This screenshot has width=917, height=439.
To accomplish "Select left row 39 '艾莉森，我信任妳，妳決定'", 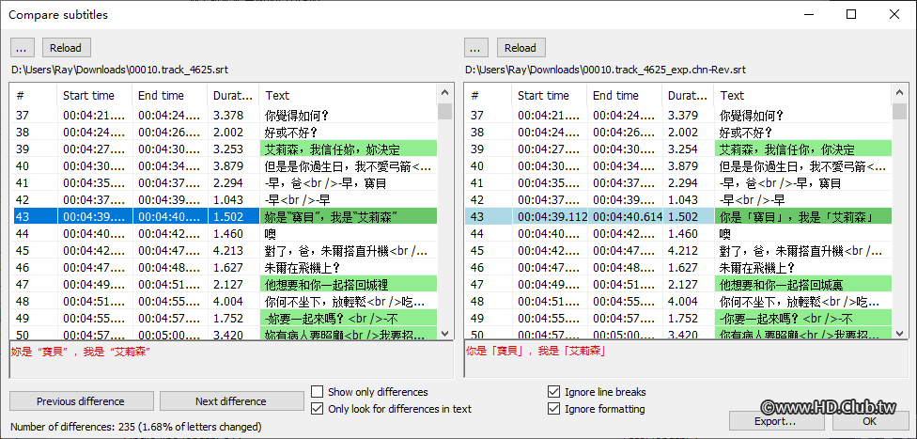I will 225,149.
